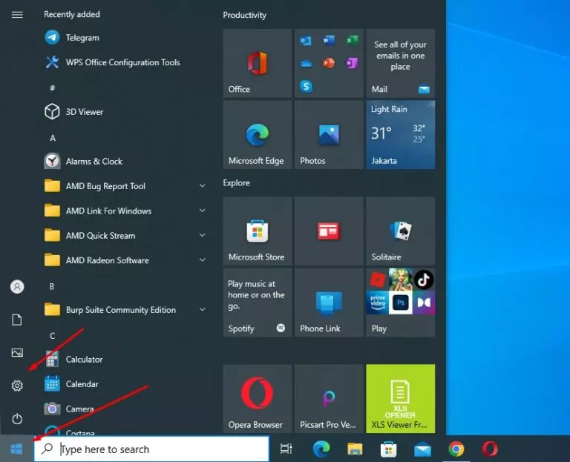Open the Photos tile
The image size is (570, 462).
click(x=329, y=135)
